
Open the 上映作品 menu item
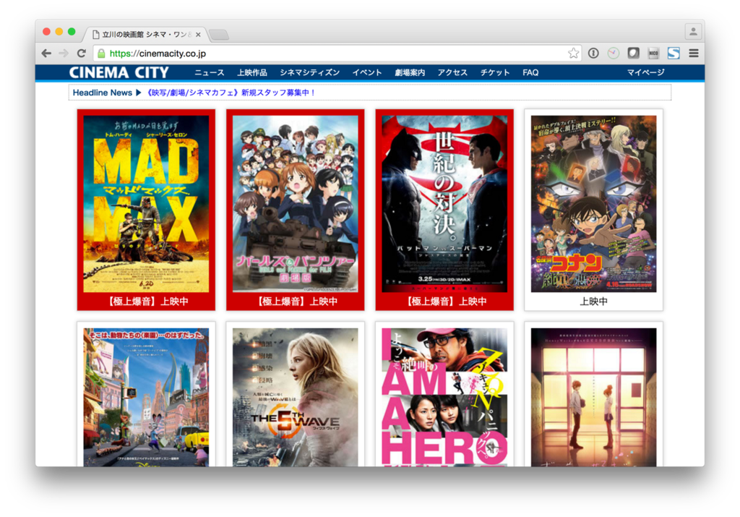pos(252,73)
